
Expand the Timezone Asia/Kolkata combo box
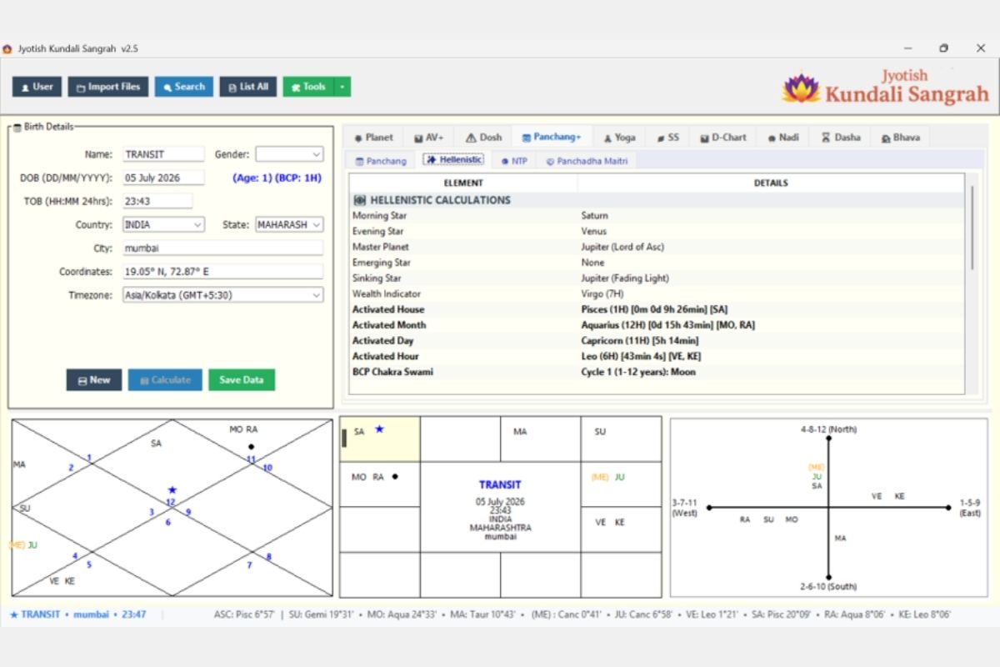222,295
